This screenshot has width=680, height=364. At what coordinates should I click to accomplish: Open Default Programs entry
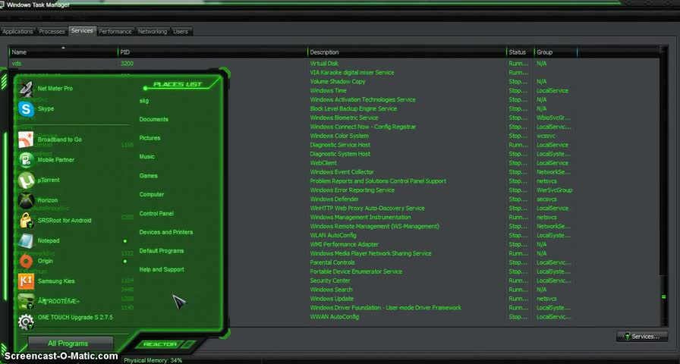162,251
